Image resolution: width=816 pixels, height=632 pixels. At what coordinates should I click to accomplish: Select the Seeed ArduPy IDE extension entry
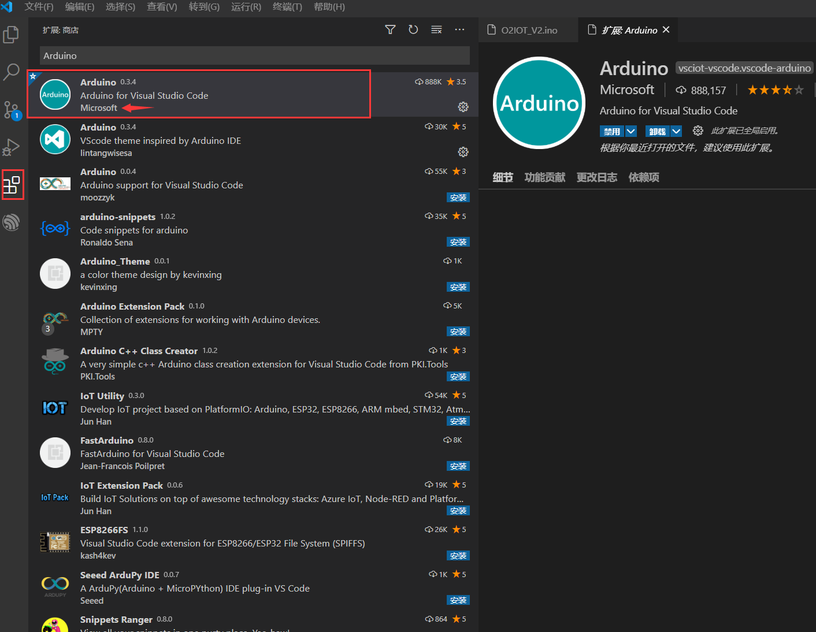(253, 588)
